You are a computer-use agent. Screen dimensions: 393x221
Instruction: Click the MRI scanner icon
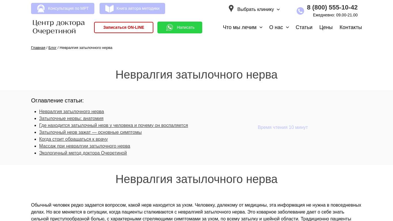pos(41,9)
